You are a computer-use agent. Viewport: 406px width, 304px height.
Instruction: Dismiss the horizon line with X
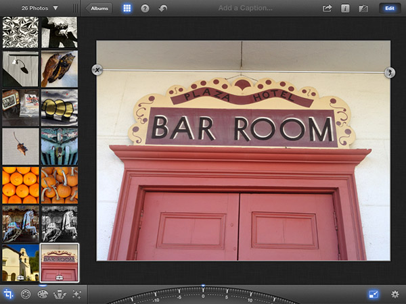point(97,70)
